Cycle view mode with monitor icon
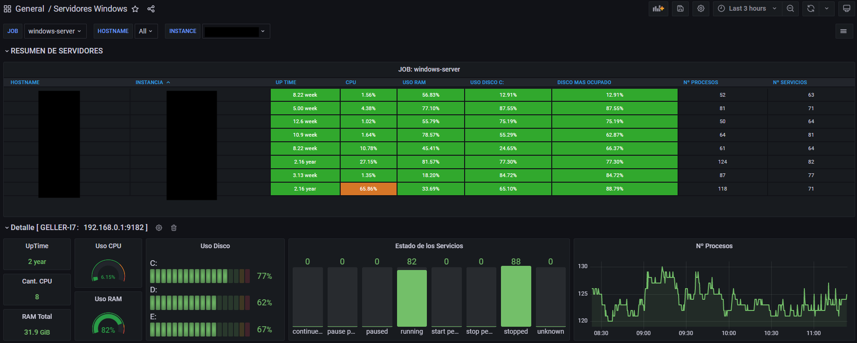857x343 pixels. coord(847,8)
